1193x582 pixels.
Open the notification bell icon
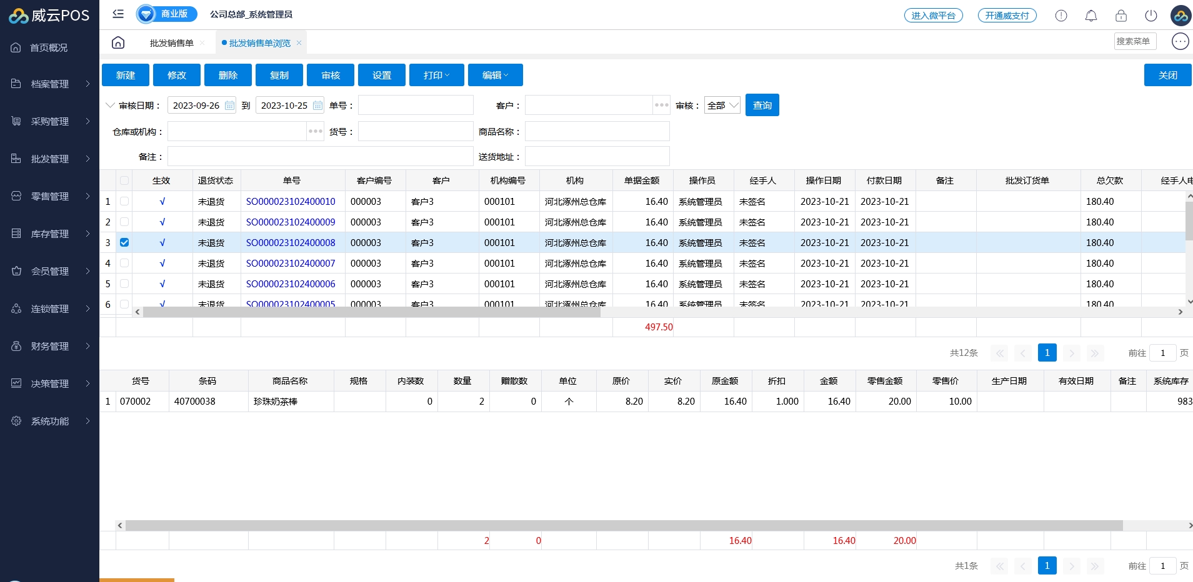1091,16
